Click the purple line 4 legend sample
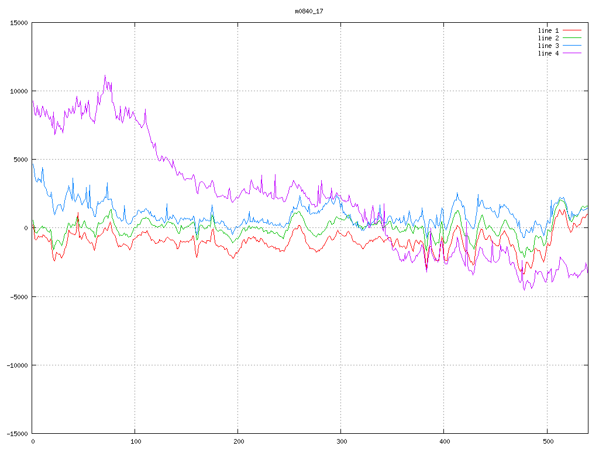 coord(572,53)
